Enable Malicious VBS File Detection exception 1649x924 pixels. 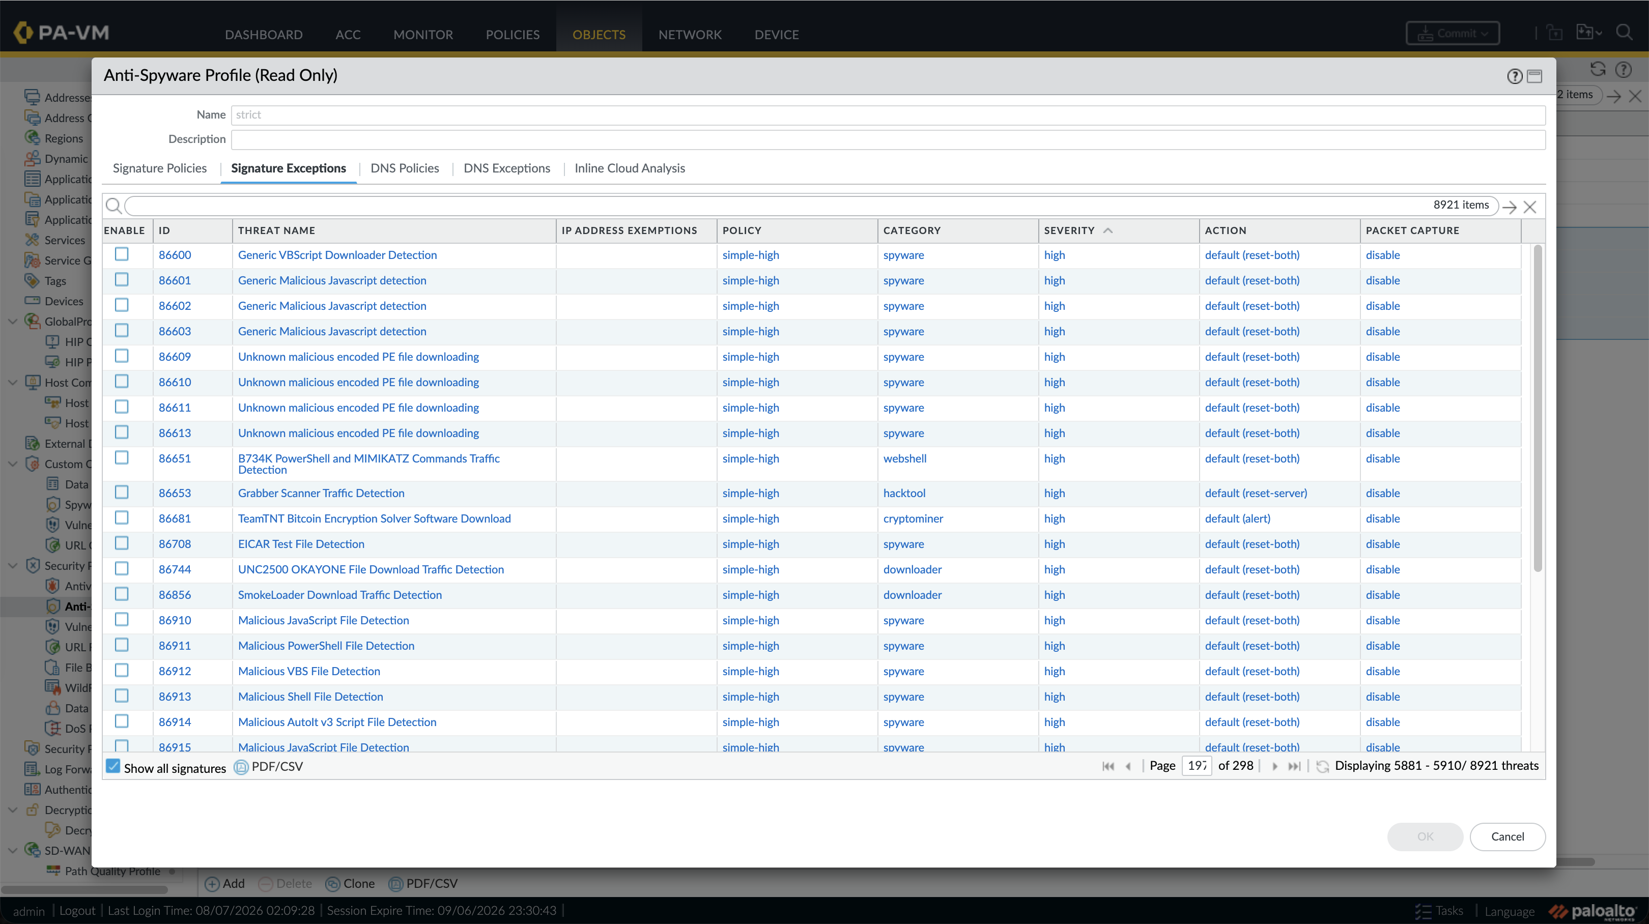122,671
